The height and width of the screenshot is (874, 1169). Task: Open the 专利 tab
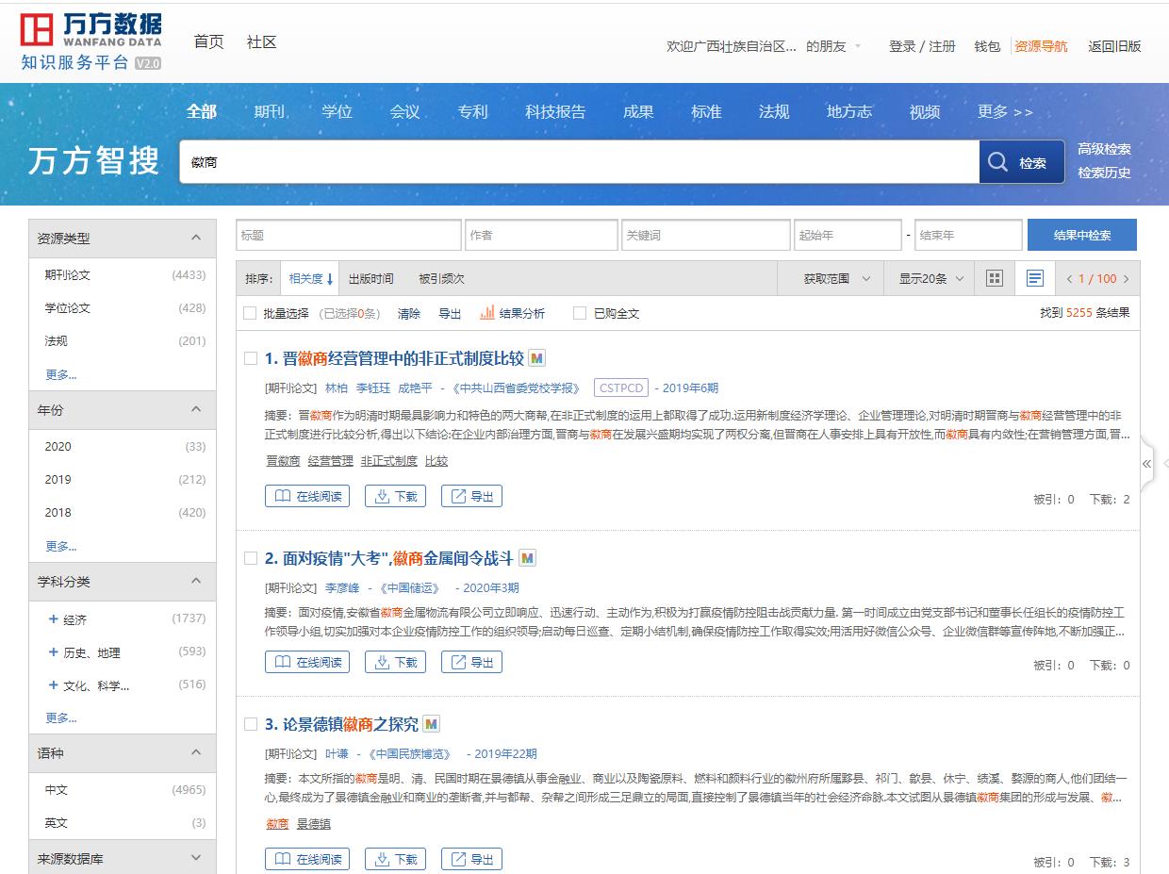click(471, 111)
